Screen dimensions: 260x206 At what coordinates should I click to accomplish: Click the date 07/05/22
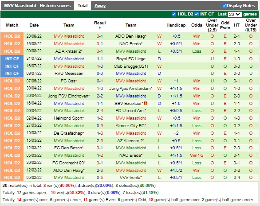tap(34, 81)
